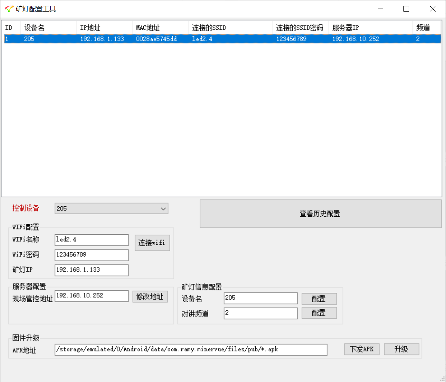Click the APK地址 path field

pyautogui.click(x=191, y=350)
